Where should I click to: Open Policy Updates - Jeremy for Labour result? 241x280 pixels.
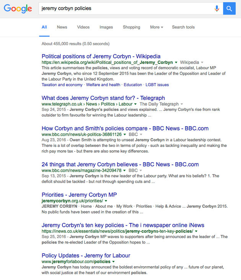tap(86, 256)
